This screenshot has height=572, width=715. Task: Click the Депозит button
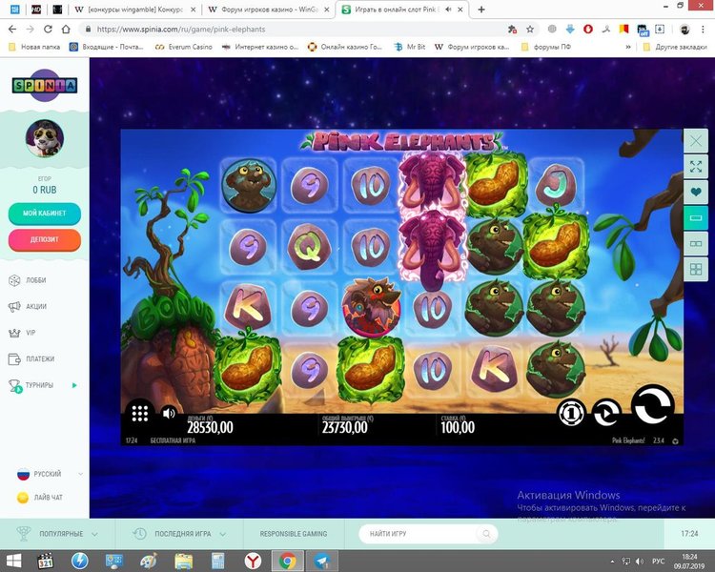click(44, 240)
